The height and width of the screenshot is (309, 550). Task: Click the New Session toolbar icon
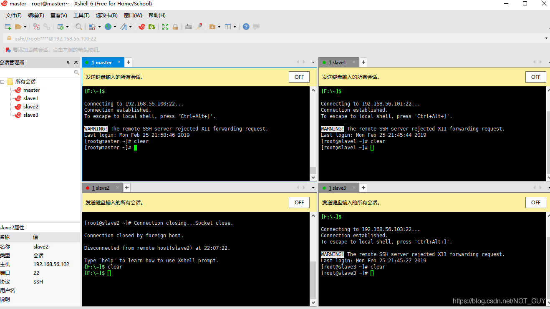click(x=8, y=27)
